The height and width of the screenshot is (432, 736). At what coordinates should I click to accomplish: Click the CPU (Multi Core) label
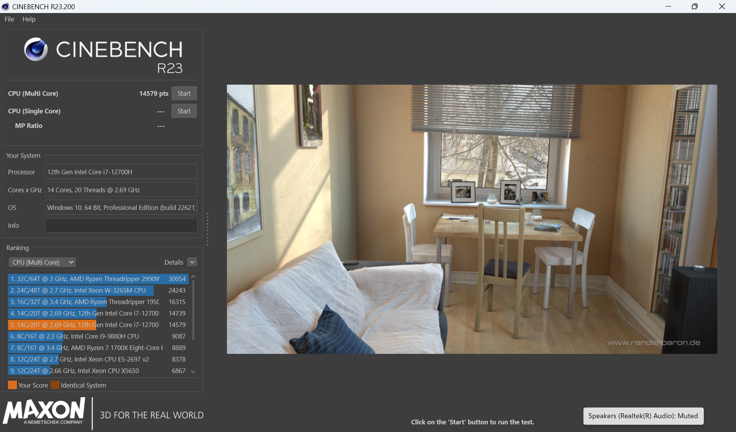click(x=33, y=93)
